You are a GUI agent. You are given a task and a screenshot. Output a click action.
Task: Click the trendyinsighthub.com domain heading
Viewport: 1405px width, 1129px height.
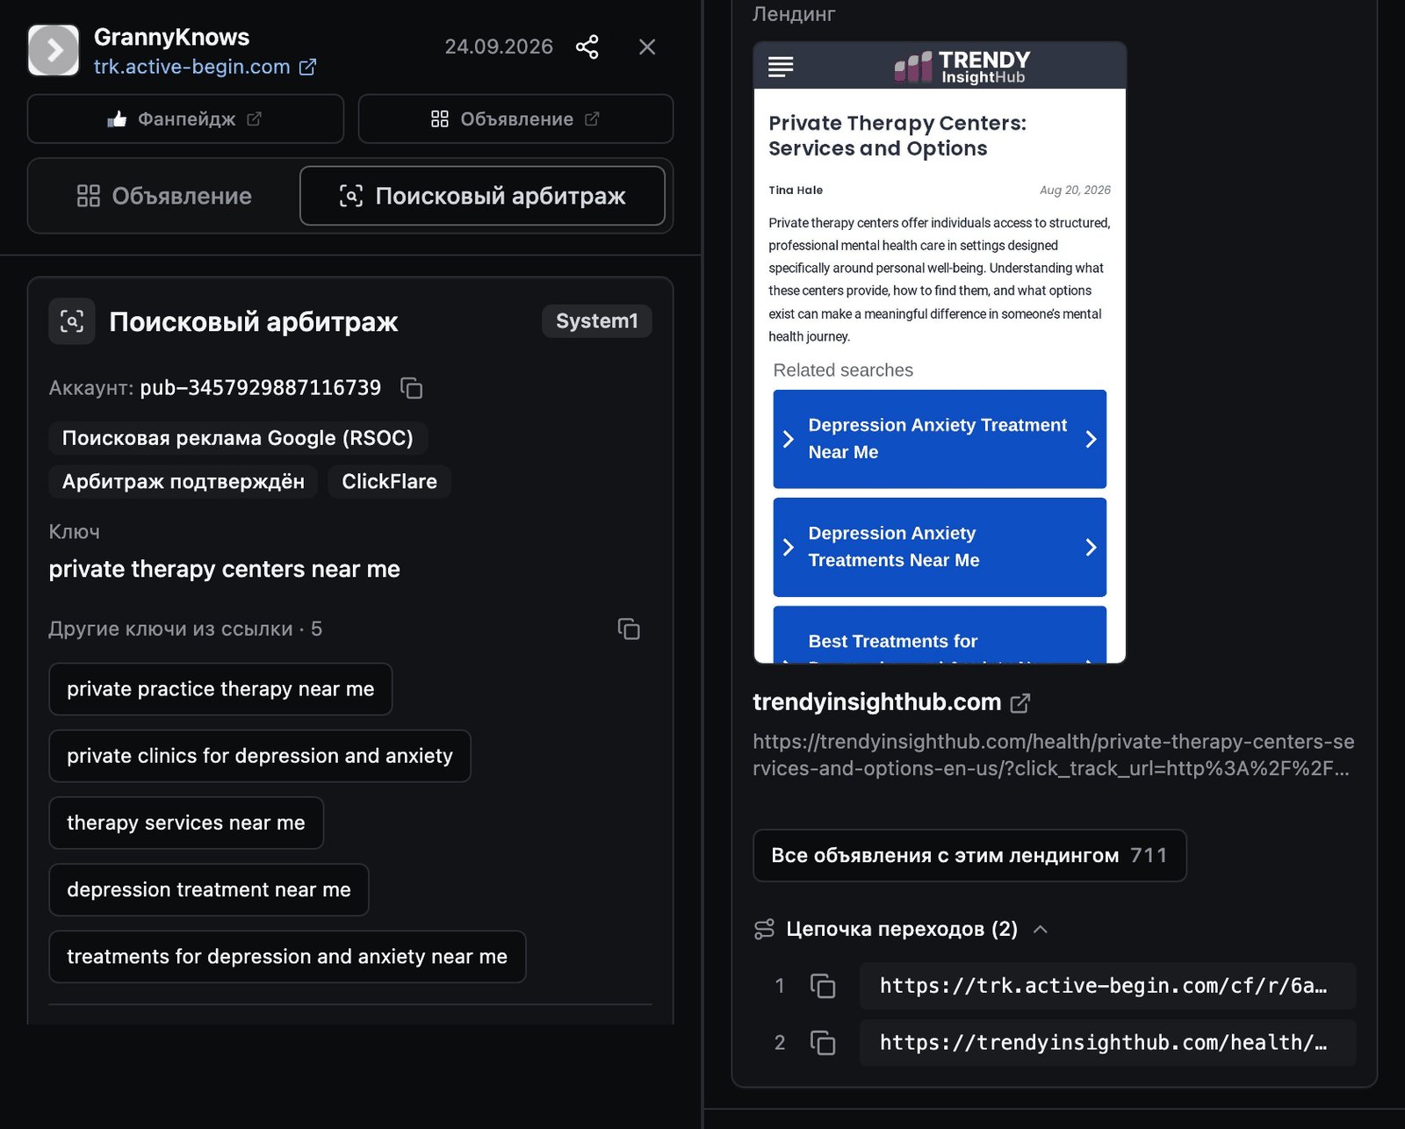click(x=877, y=702)
